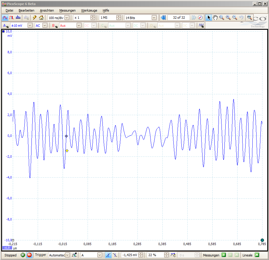The image size is (269, 260).
Task: Click the -0,215 time axis label
Action: click(x=13, y=244)
